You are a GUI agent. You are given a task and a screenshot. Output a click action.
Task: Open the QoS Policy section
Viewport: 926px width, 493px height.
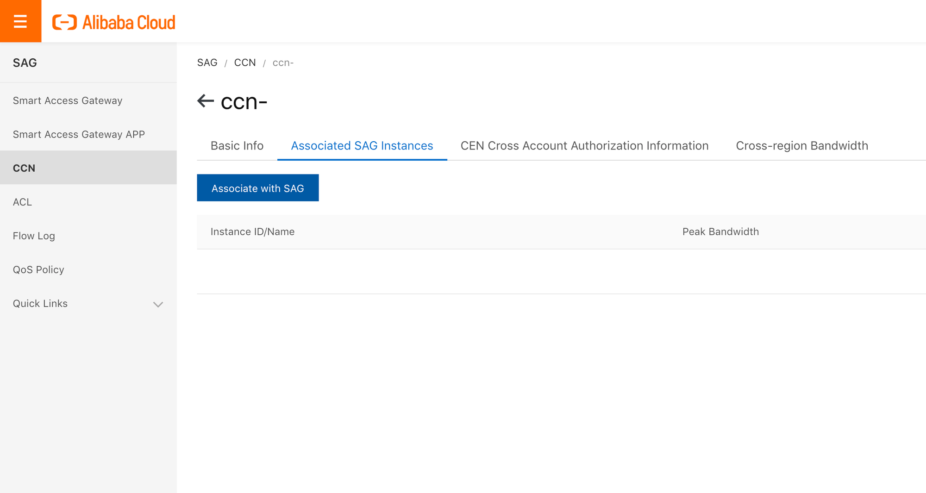(x=38, y=269)
